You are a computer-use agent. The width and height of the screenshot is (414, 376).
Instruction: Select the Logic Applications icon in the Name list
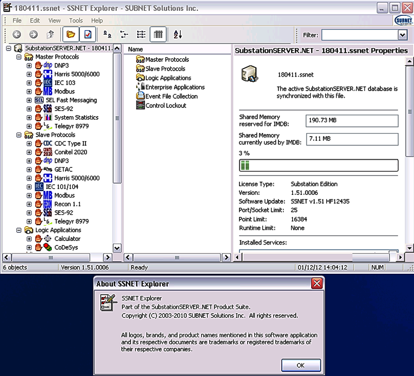[140, 78]
